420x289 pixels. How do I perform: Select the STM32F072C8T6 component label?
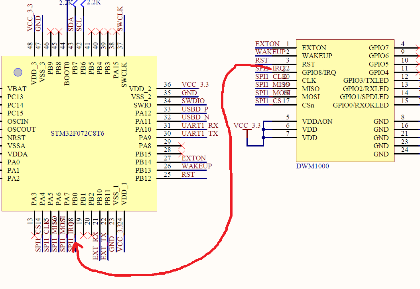(x=77, y=133)
